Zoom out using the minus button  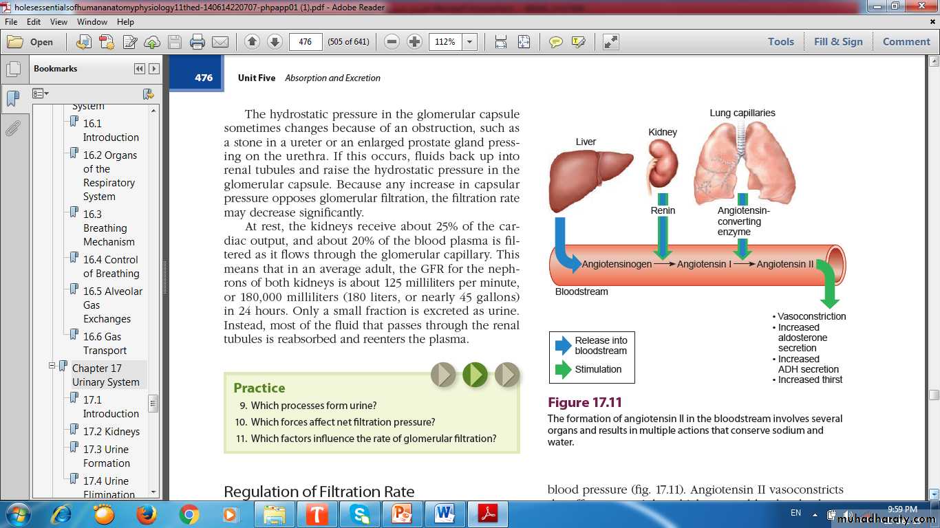[x=392, y=42]
